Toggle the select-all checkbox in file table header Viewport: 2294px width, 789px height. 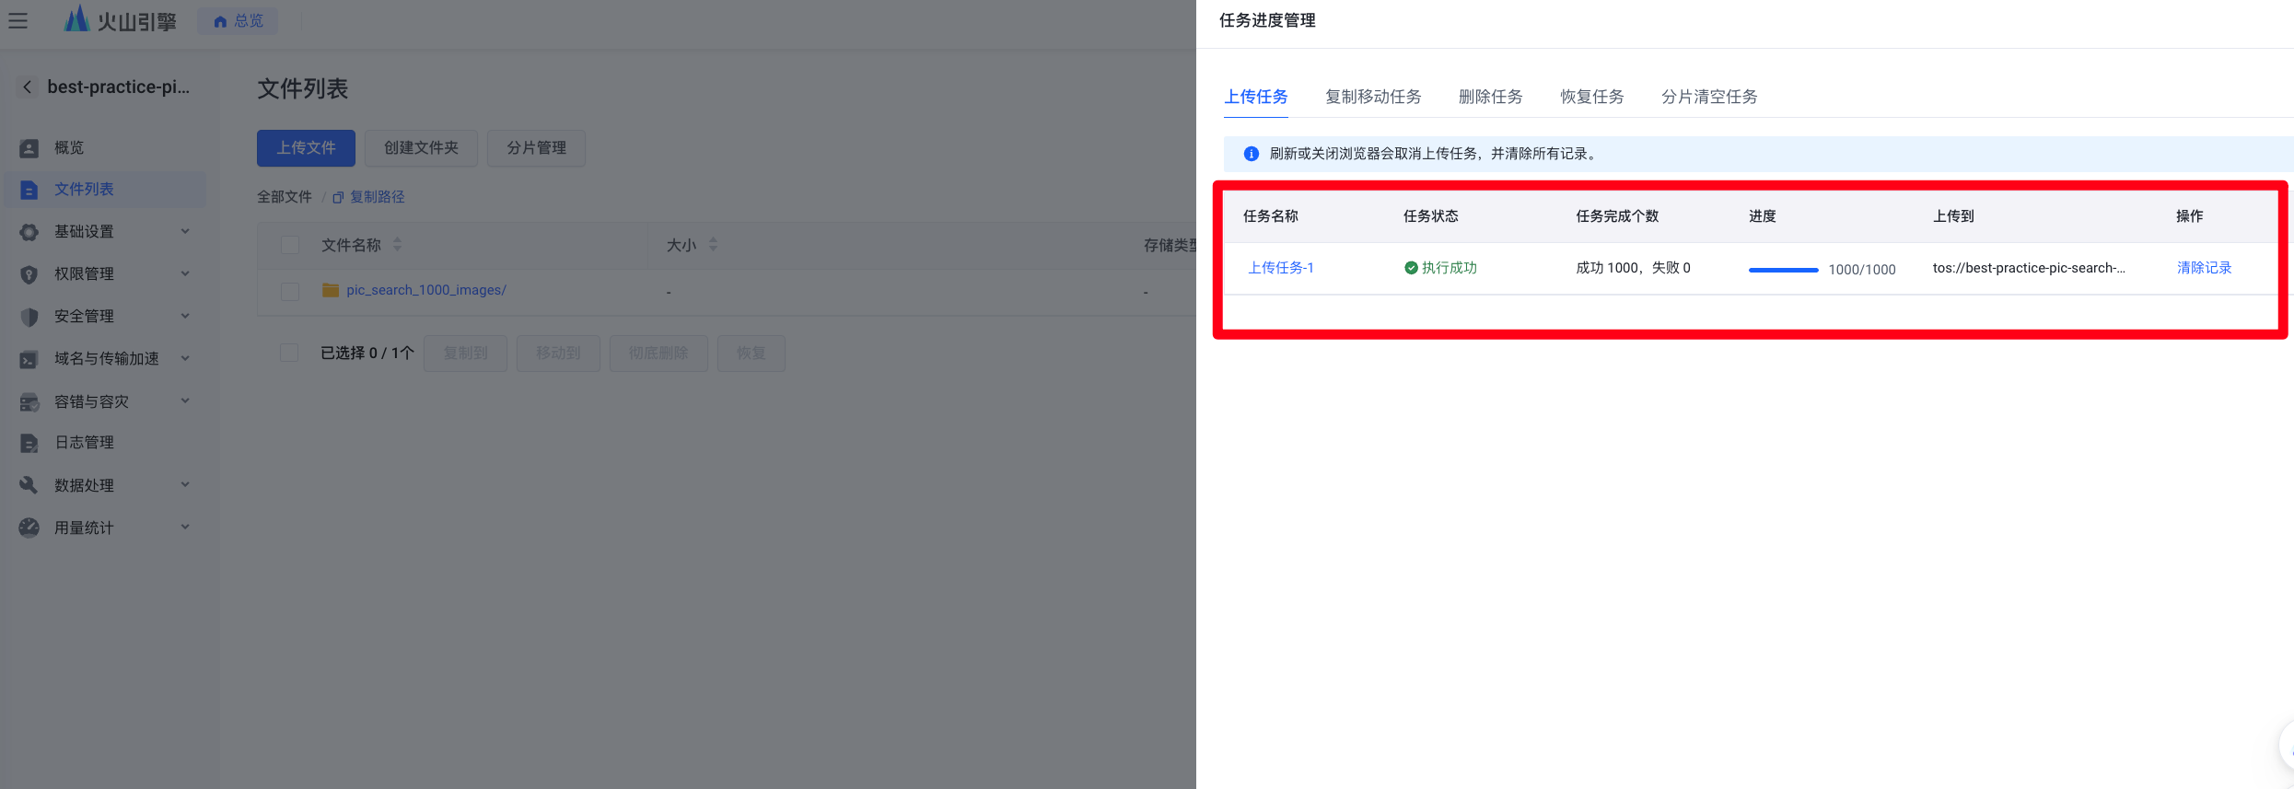click(290, 245)
